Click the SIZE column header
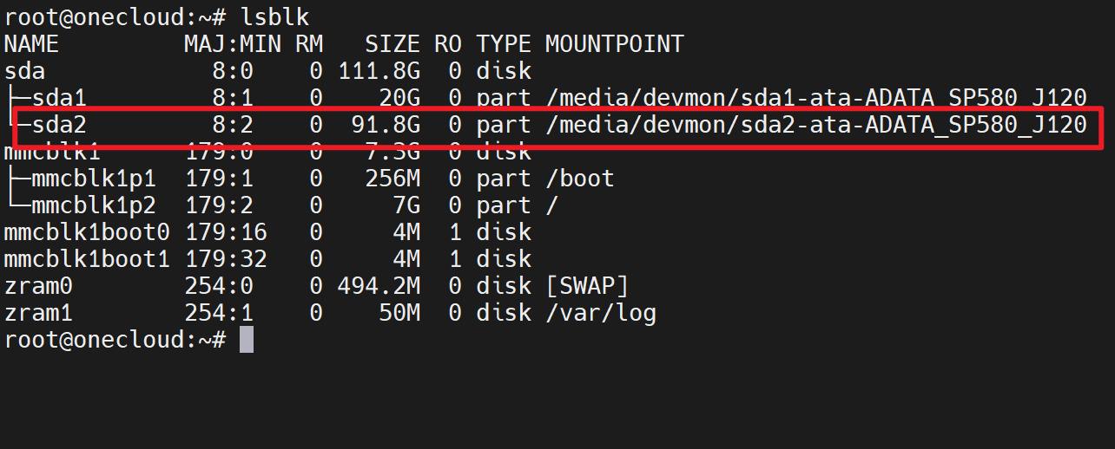 (x=392, y=44)
